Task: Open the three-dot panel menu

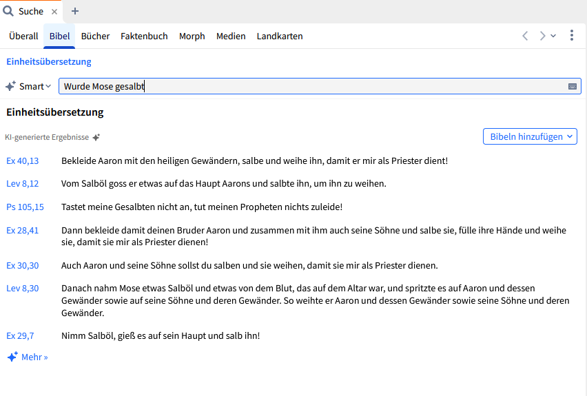Action: point(572,35)
